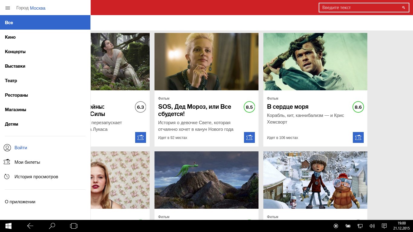Click ticket icon for В сердце моря
The image size is (413, 232).
pyautogui.click(x=358, y=137)
